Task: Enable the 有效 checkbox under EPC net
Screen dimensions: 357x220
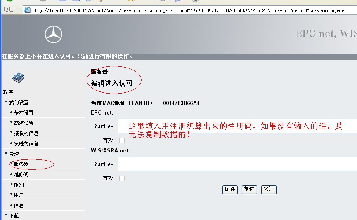Action: pos(122,140)
